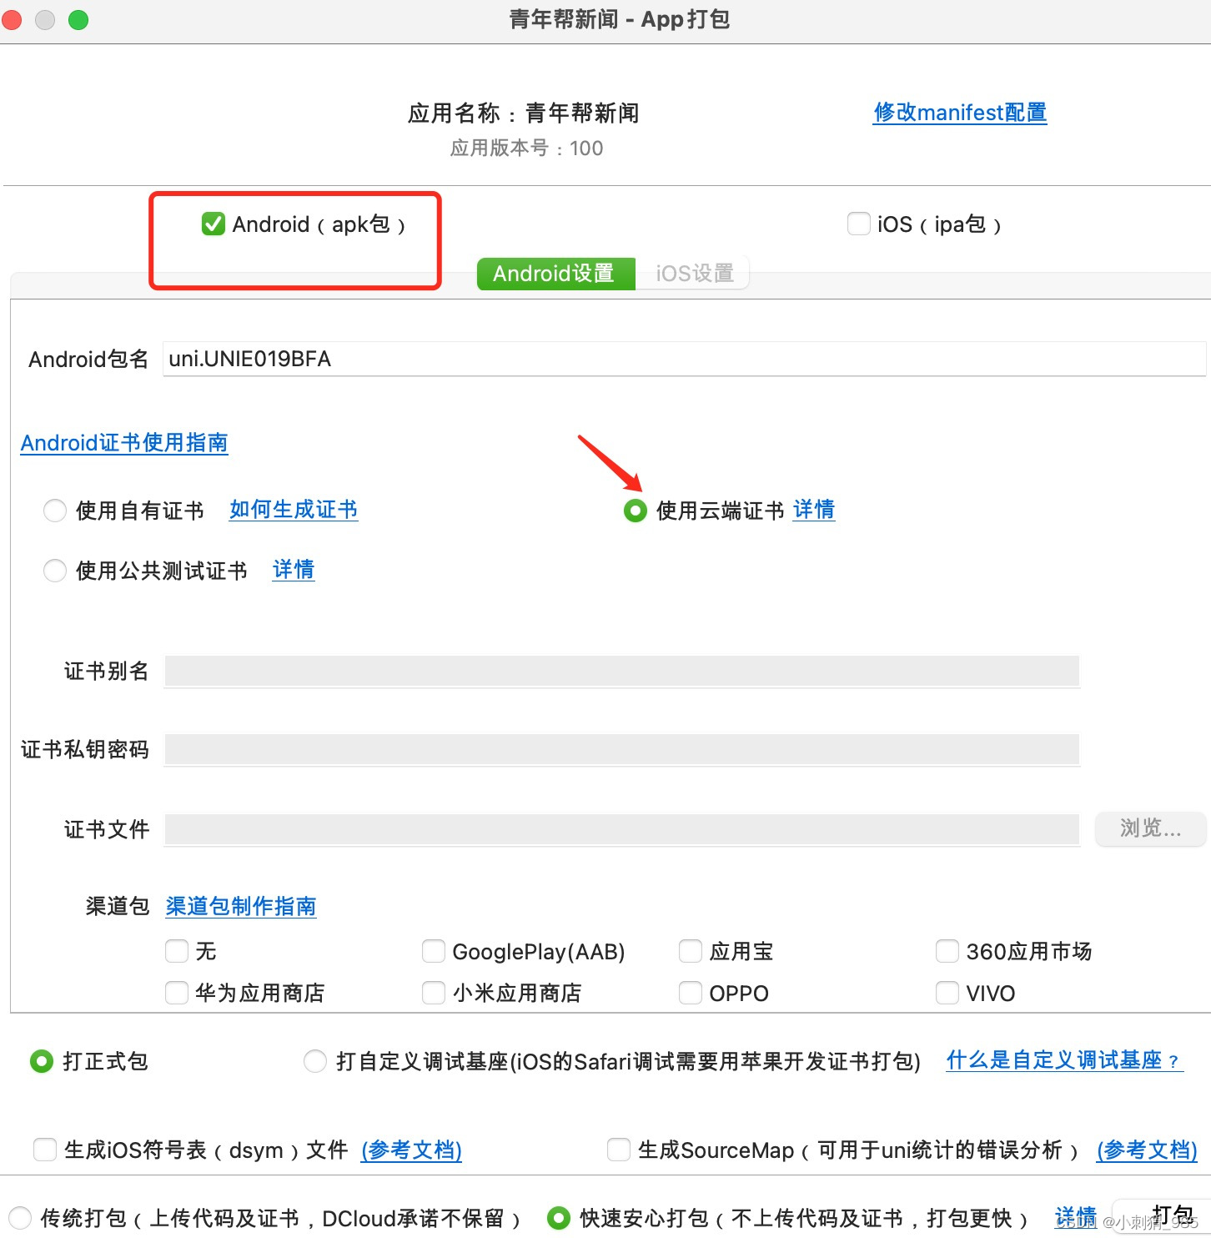Check the VIVO channel checkbox
The height and width of the screenshot is (1238, 1211).
point(947,993)
